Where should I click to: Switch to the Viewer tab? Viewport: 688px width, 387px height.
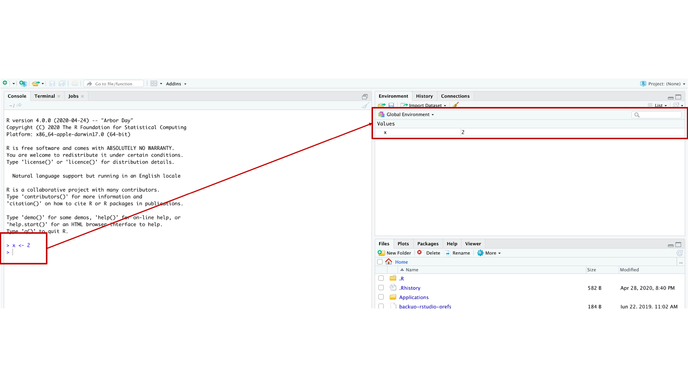(x=473, y=244)
